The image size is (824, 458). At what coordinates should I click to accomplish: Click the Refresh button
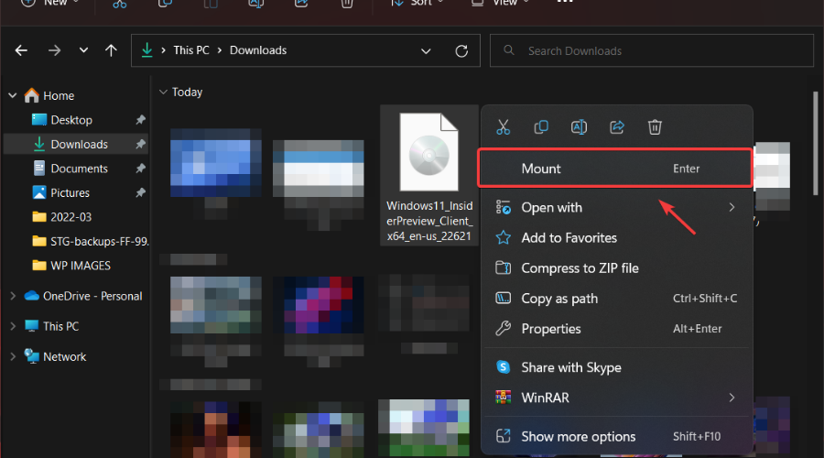pos(461,51)
